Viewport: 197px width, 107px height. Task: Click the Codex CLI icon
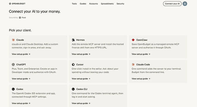coord(73,89)
